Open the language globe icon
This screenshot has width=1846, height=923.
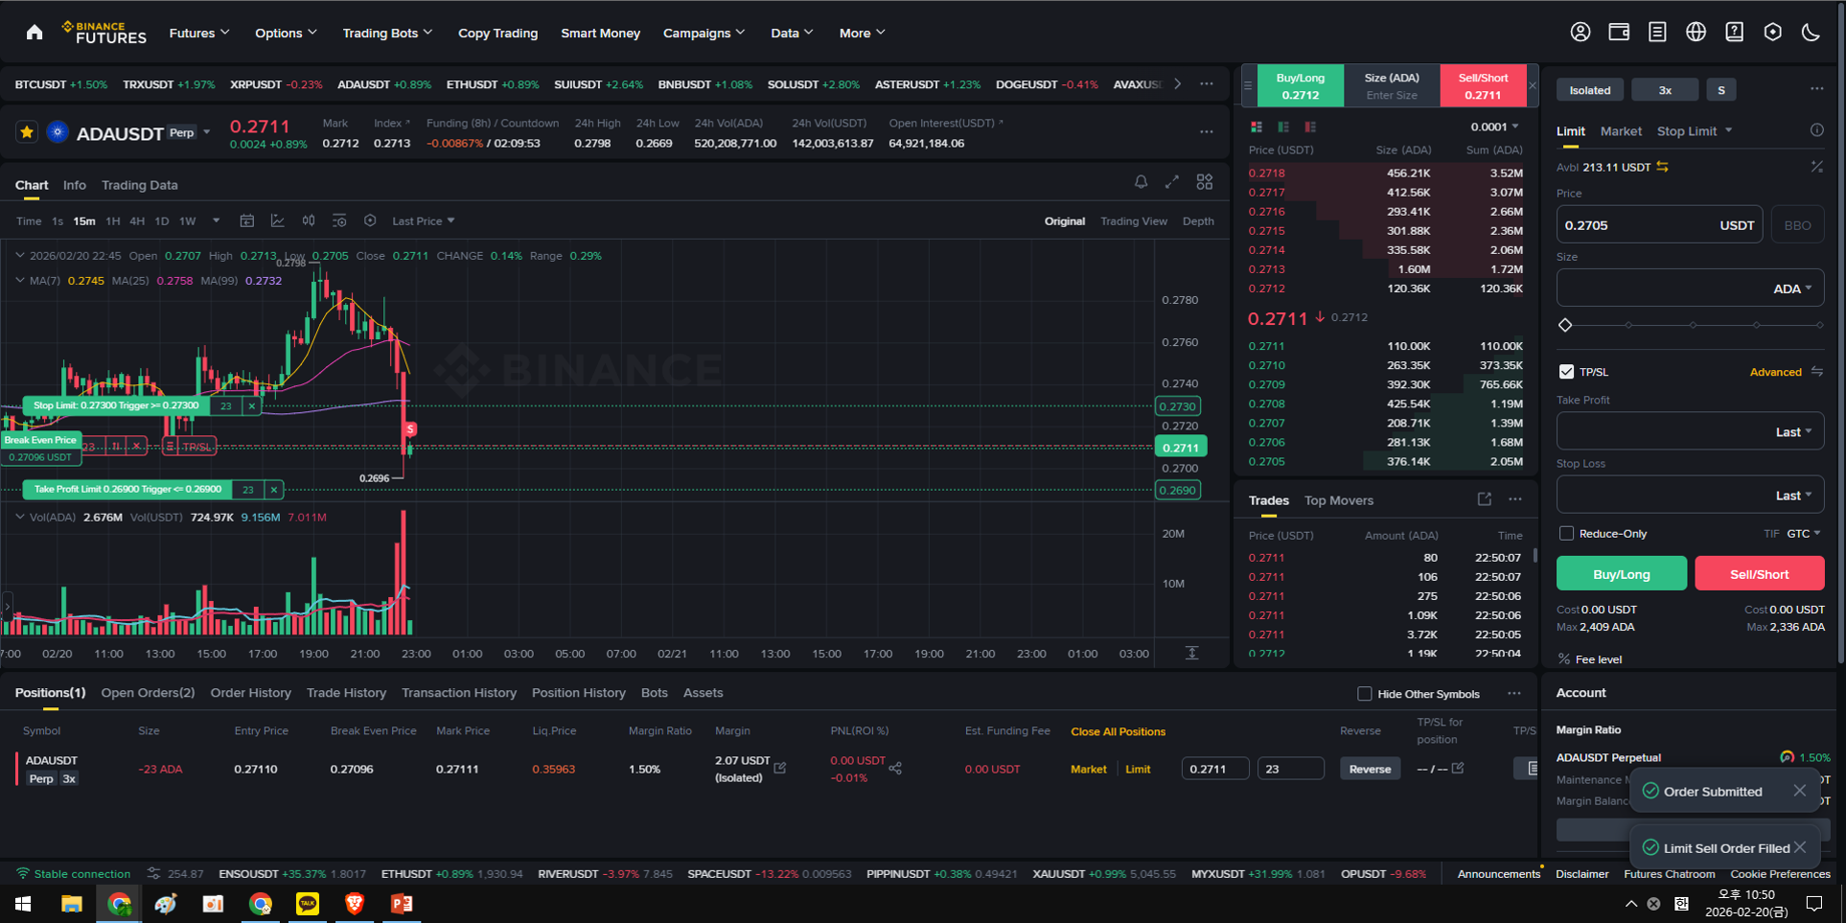click(1696, 33)
